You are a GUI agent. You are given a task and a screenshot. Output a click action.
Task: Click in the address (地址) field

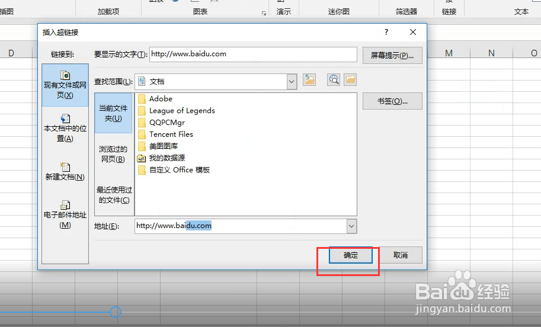coord(241,226)
